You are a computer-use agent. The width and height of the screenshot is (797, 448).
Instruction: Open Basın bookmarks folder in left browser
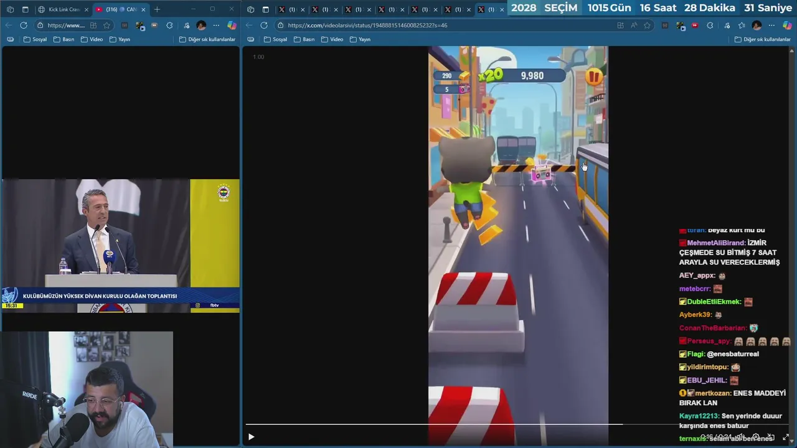[64, 39]
